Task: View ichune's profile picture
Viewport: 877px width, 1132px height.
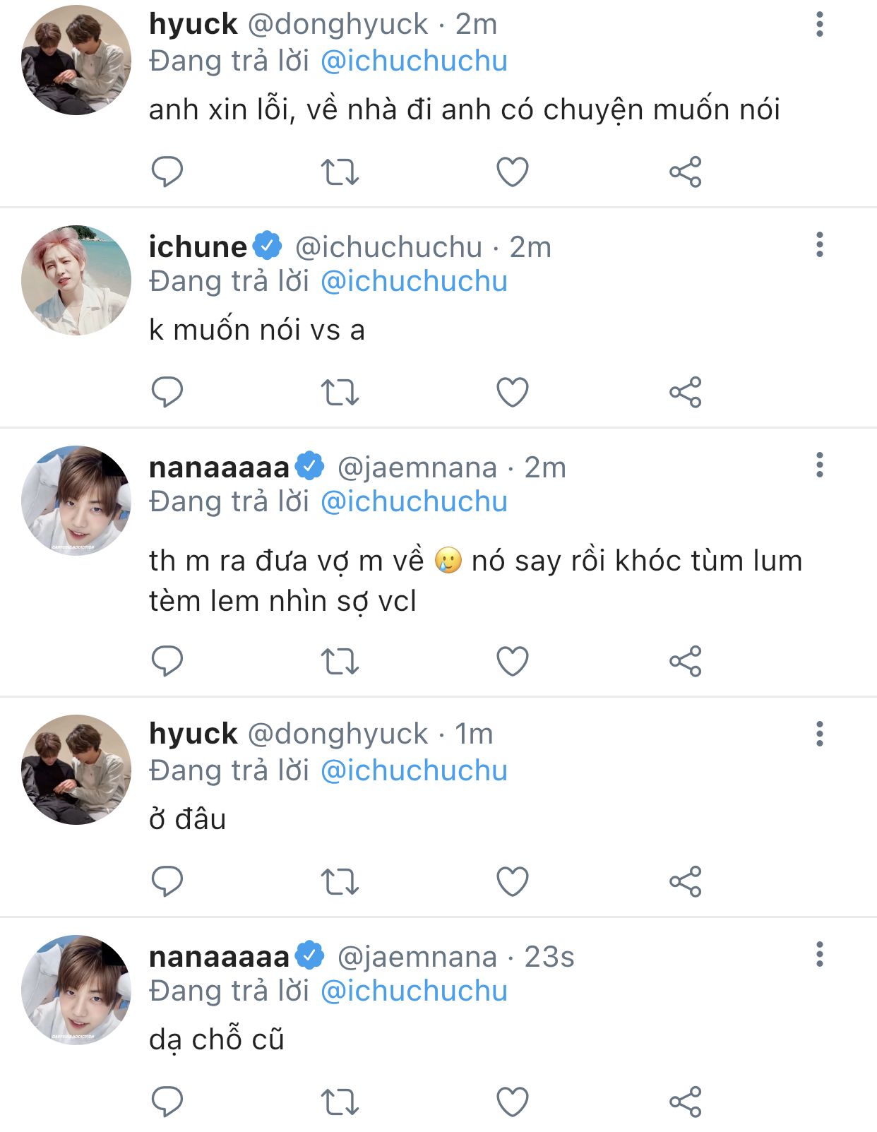Action: (76, 280)
